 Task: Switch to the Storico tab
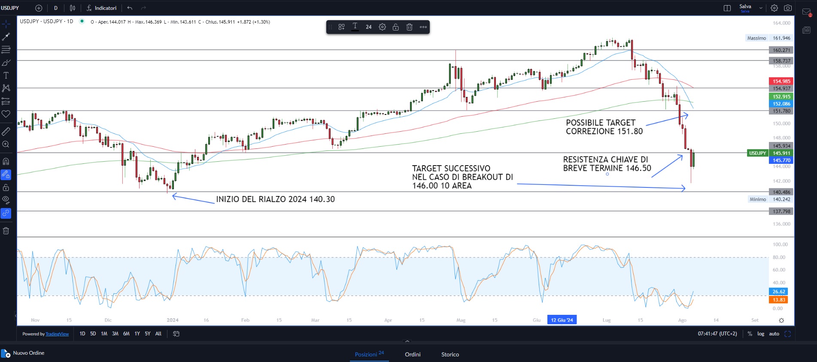pyautogui.click(x=450, y=354)
